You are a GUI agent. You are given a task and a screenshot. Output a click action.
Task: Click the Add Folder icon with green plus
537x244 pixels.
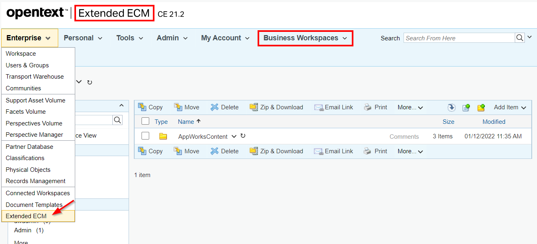(481, 107)
